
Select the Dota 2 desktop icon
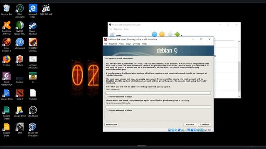(x=20, y=94)
